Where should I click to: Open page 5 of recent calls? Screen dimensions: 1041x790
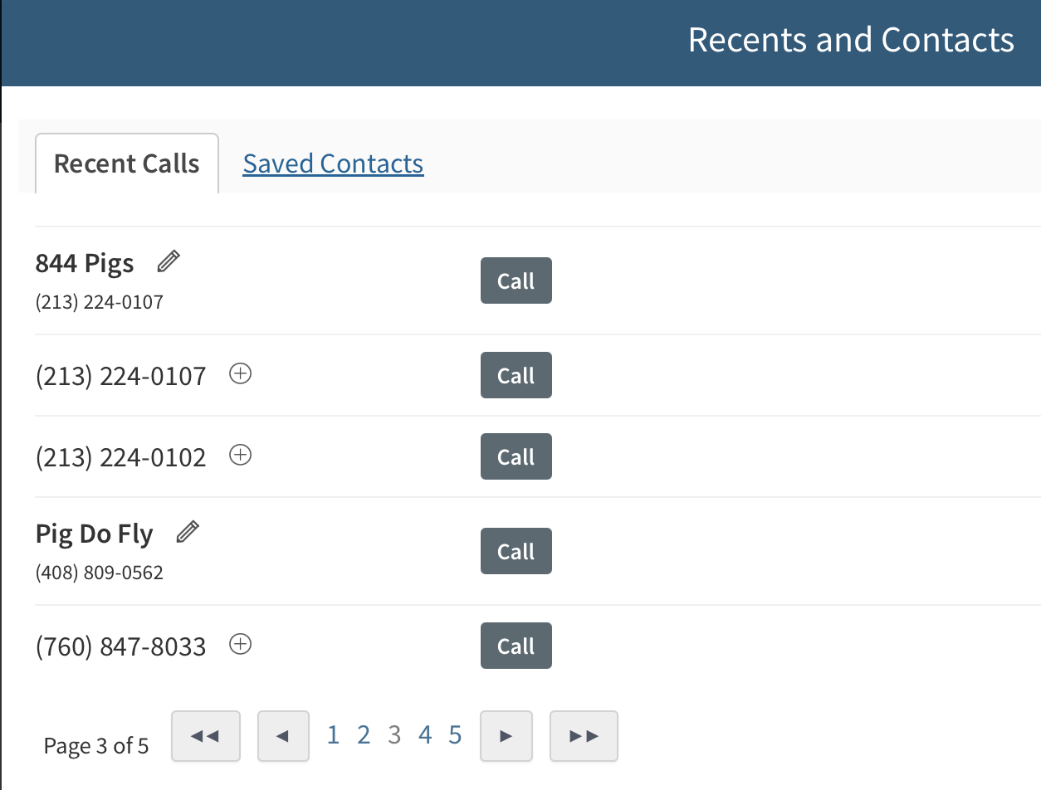click(455, 735)
